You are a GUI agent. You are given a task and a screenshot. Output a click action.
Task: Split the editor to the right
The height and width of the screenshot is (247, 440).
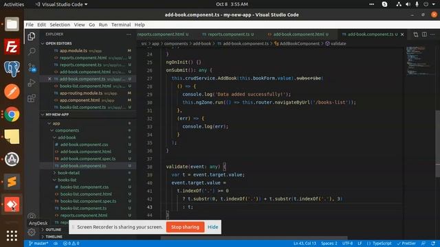click(424, 34)
